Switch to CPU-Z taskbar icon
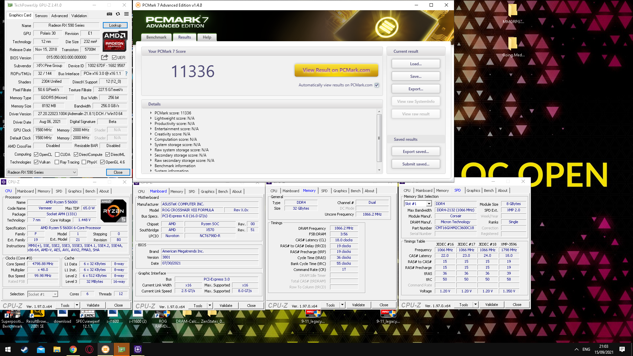 137,349
